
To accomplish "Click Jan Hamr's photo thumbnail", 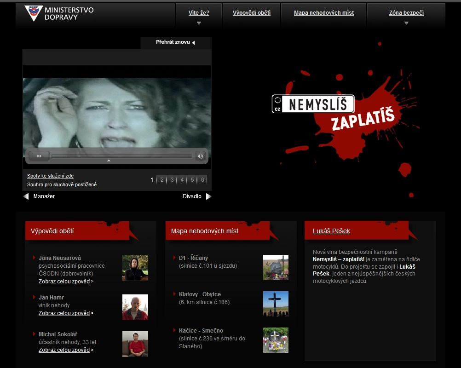I will (135, 307).
